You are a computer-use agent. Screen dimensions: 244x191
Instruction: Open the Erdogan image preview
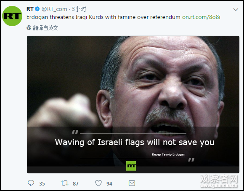(x=133, y=105)
